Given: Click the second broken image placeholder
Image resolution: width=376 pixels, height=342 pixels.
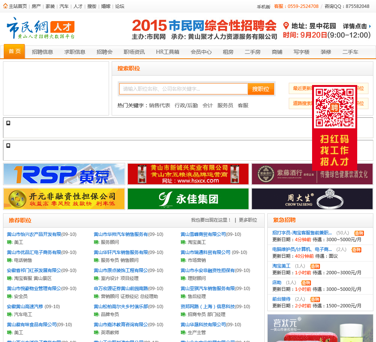Looking at the screenshot, I should (x=8, y=146).
